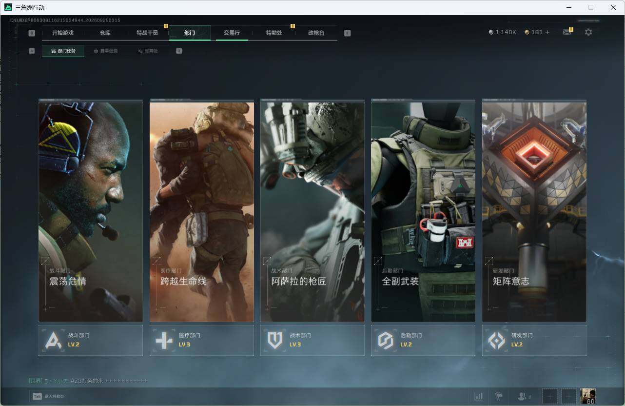Viewport: 625px width, 406px height.
Task: Open the 矩阵意志 mission card
Action: click(534, 211)
